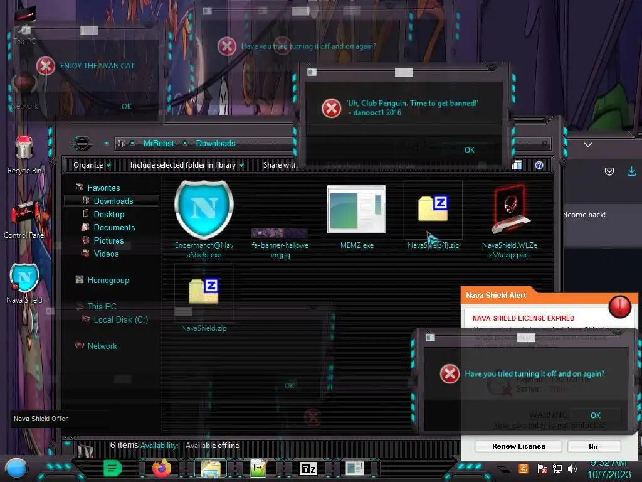Click the red alert icon in Nava Shield Alert

[619, 306]
